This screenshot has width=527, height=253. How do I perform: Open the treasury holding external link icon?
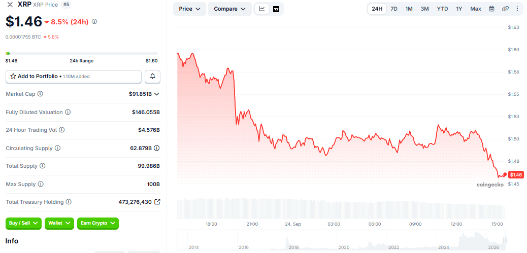point(157,202)
